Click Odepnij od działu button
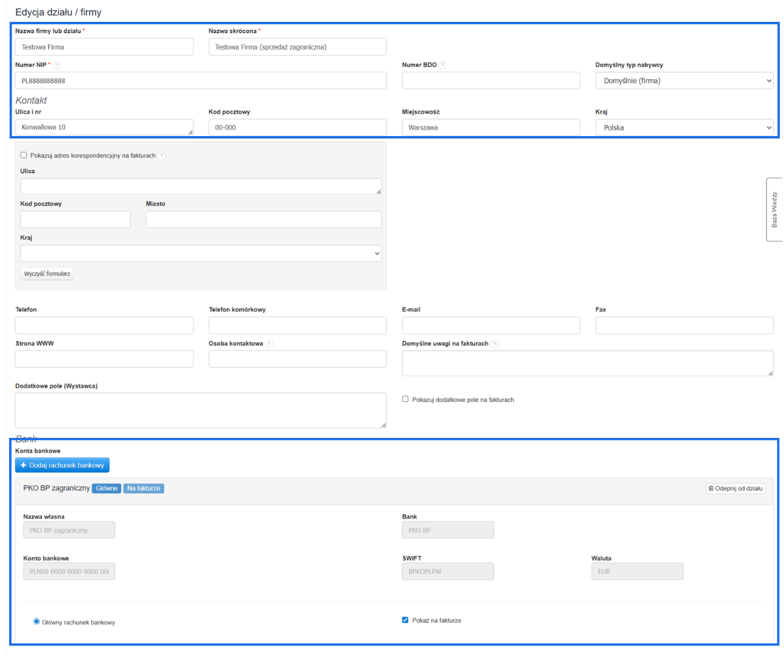This screenshot has height=656, width=784. 735,488
